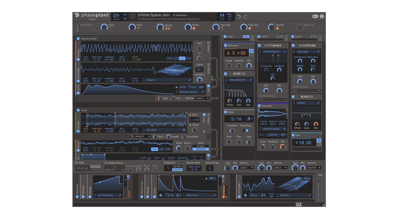Edit the 2oct Pentatonic remap
Screen dimensions: 398x219
pyautogui.click(x=120, y=195)
